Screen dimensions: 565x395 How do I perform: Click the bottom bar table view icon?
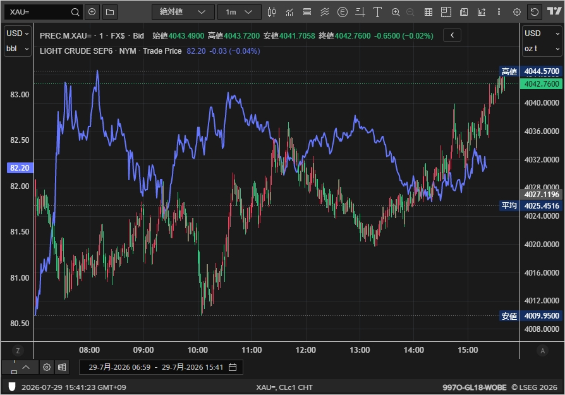tap(62, 367)
